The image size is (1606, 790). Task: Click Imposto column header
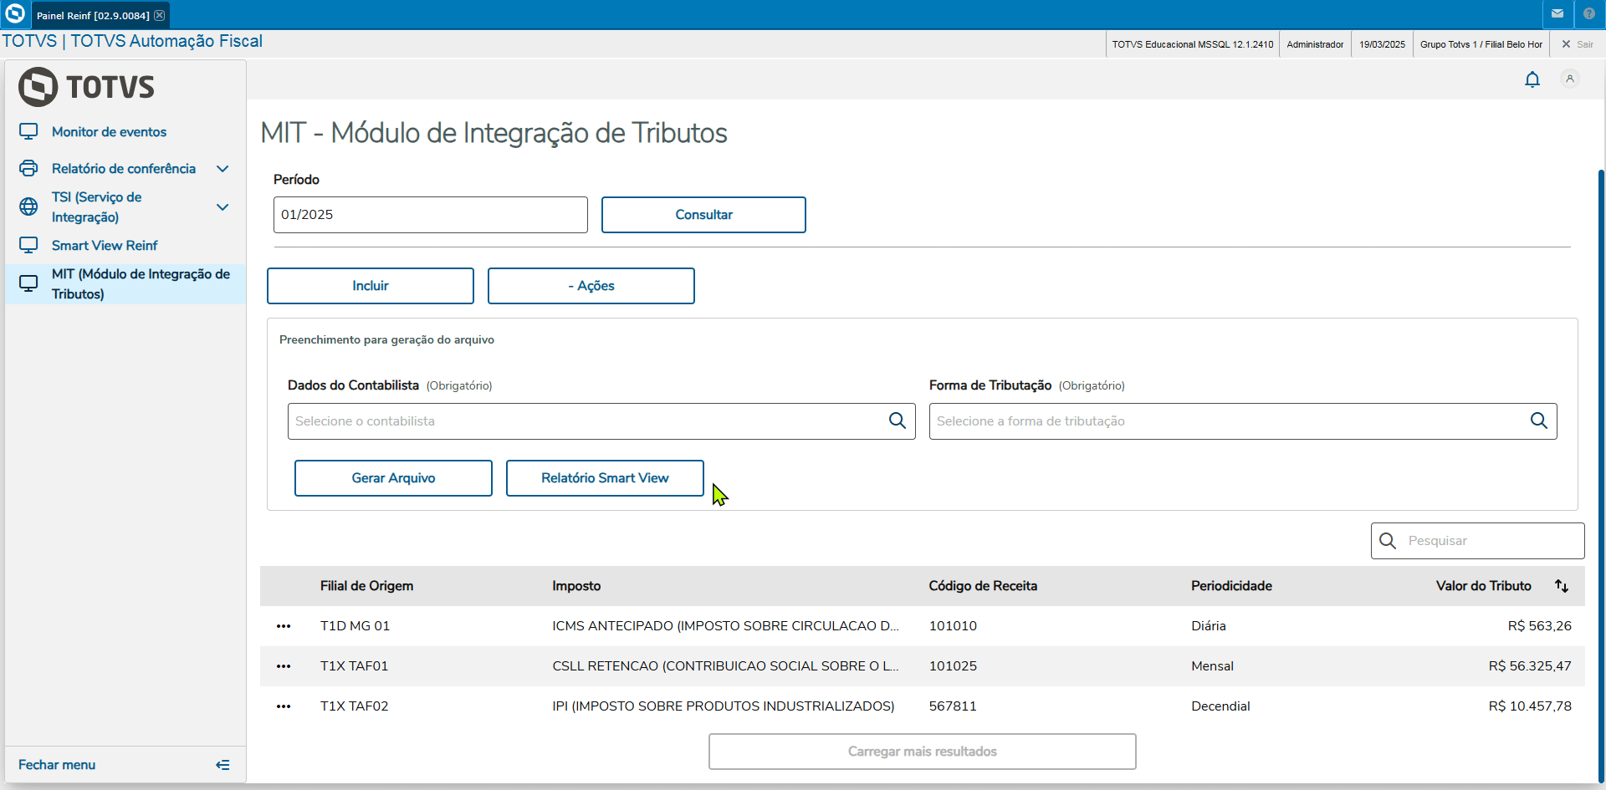(576, 586)
